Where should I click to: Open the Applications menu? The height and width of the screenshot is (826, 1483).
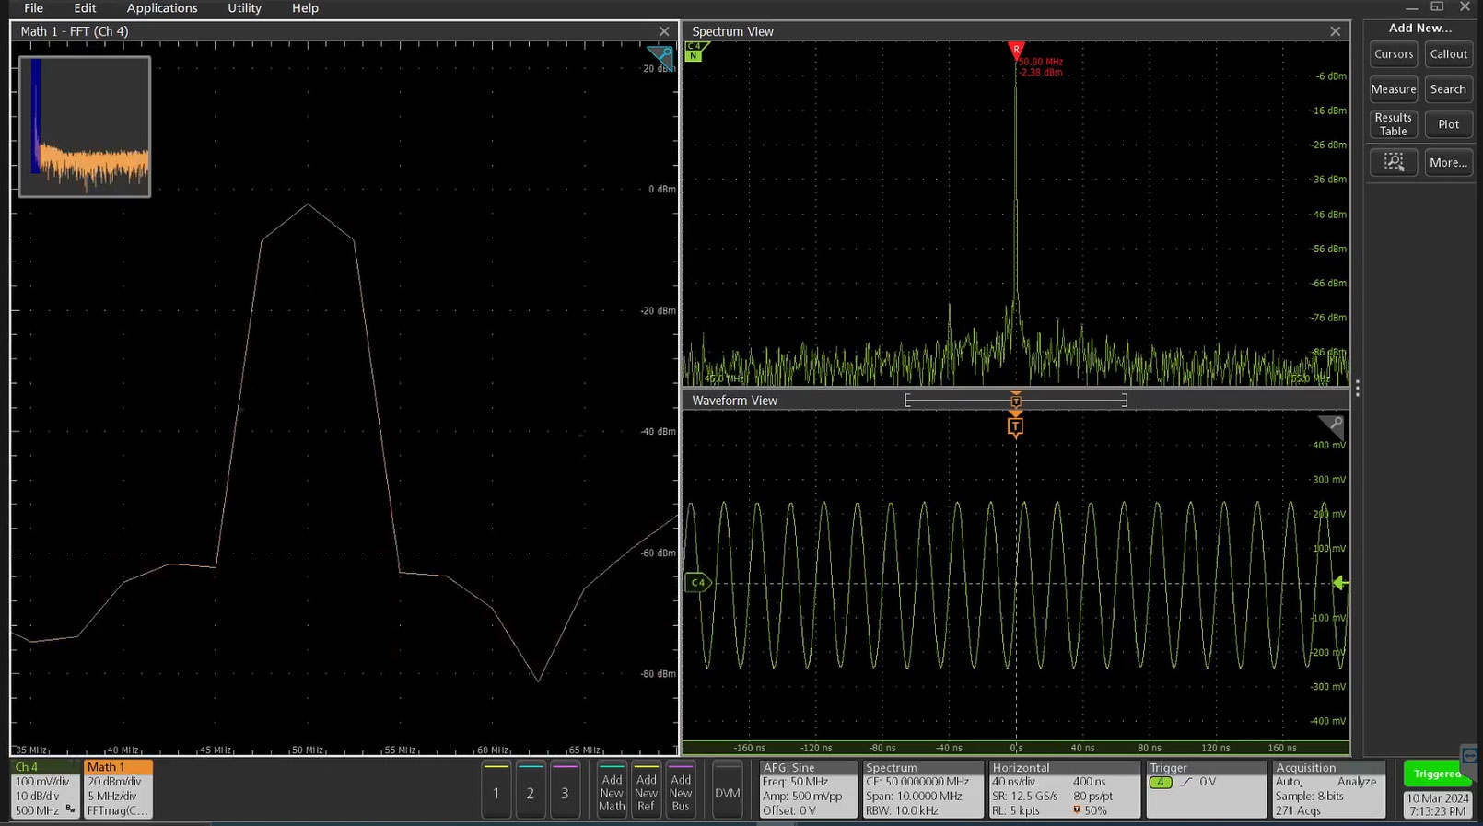click(162, 8)
